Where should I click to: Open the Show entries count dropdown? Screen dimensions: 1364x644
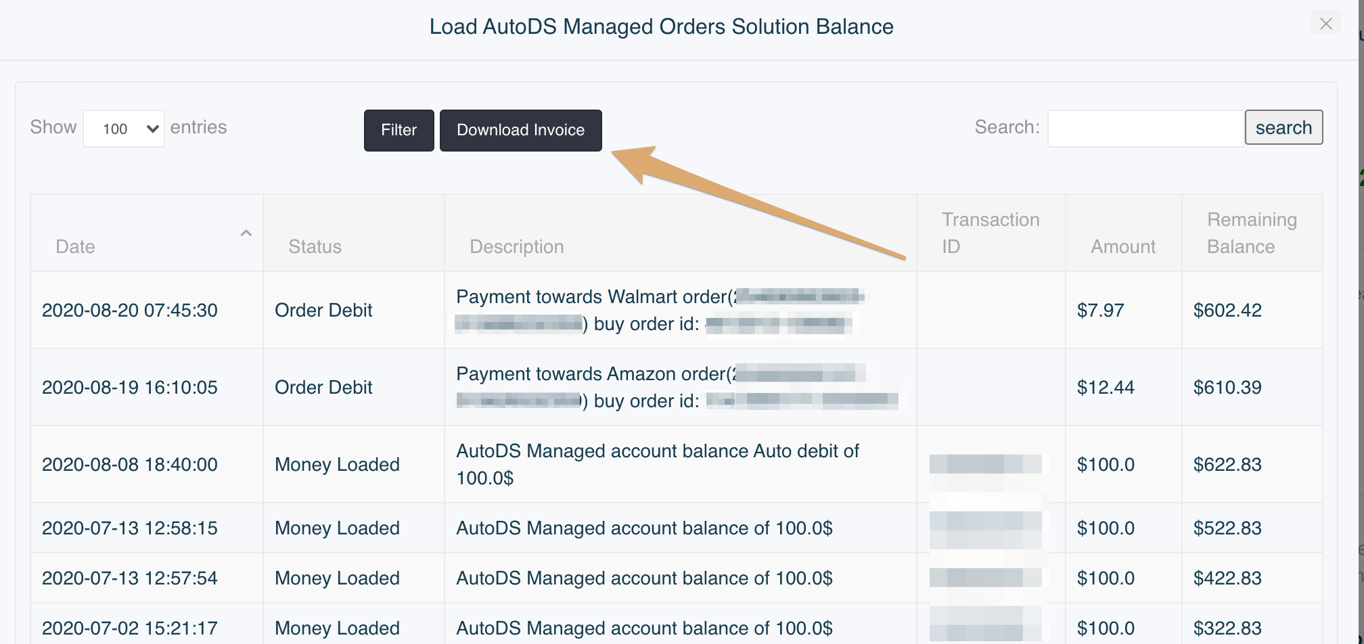pos(124,129)
